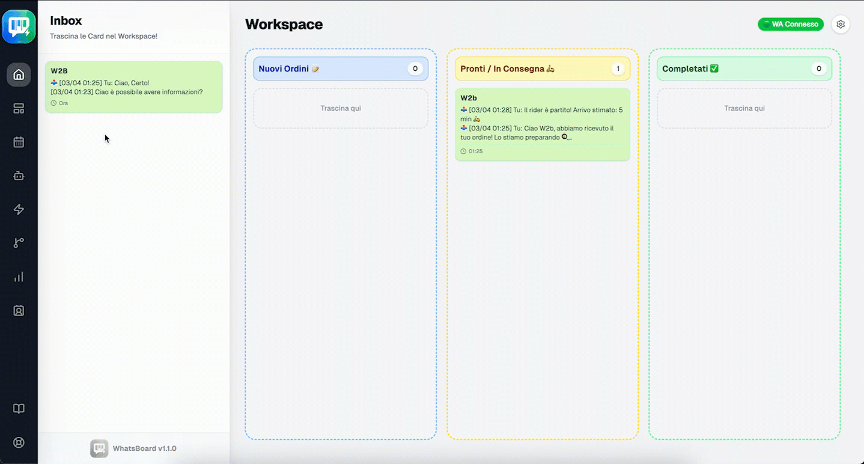Open the dashboard layout icon in the sidebar
864x464 pixels.
coord(19,109)
